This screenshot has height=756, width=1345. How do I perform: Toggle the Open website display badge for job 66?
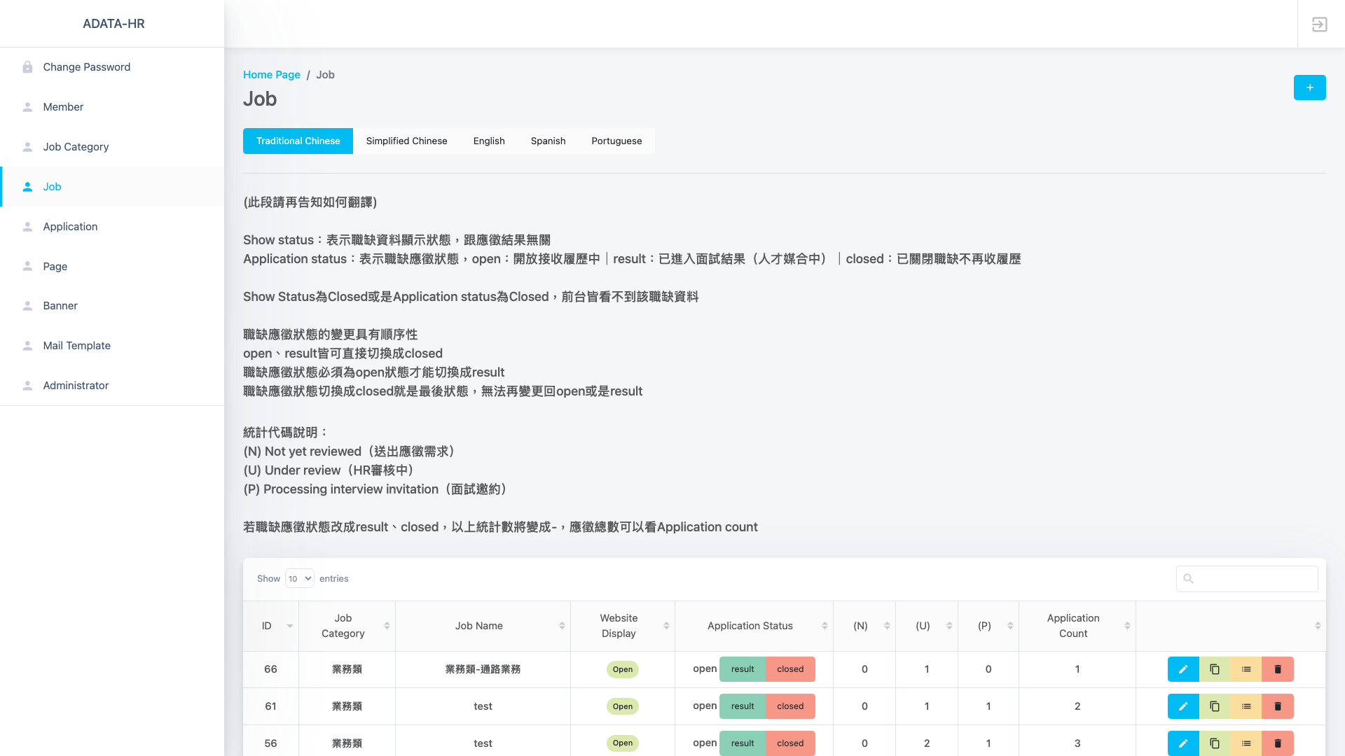[622, 669]
